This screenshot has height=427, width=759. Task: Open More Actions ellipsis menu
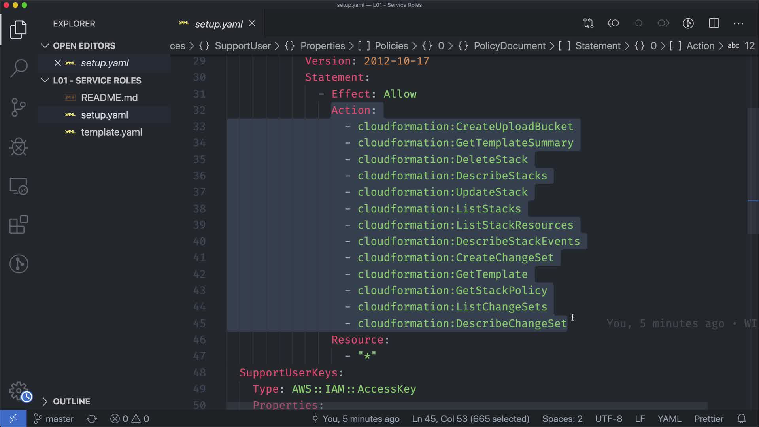click(738, 23)
